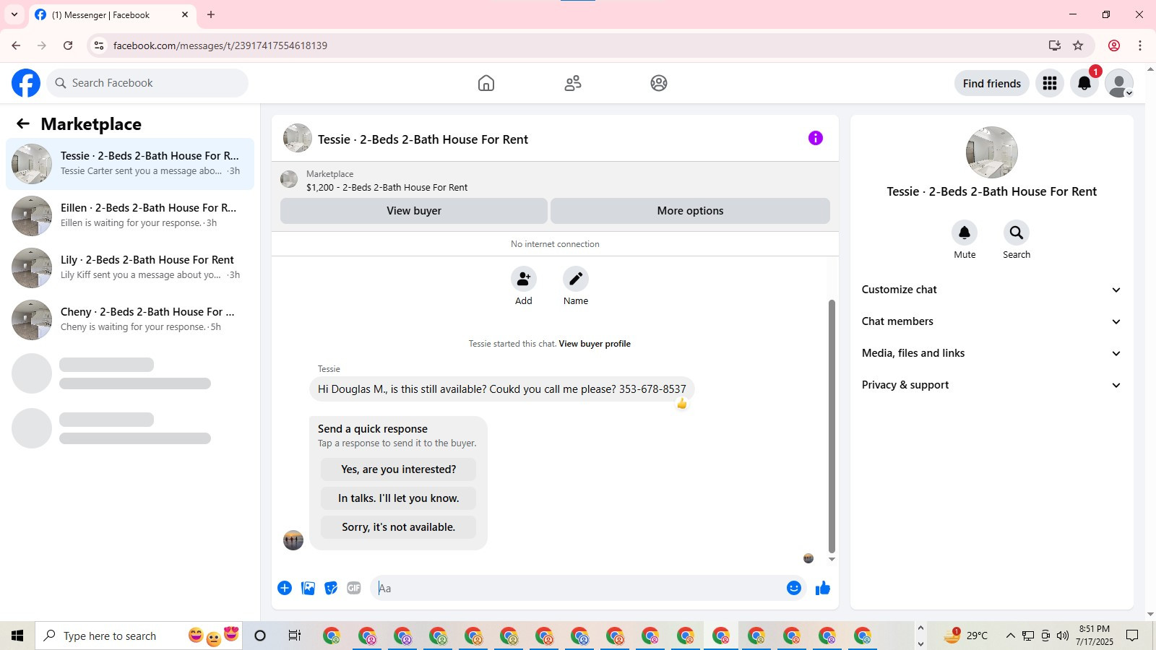Open the listing thumbnail in right panel
This screenshot has width=1156, height=650.
pos(992,152)
